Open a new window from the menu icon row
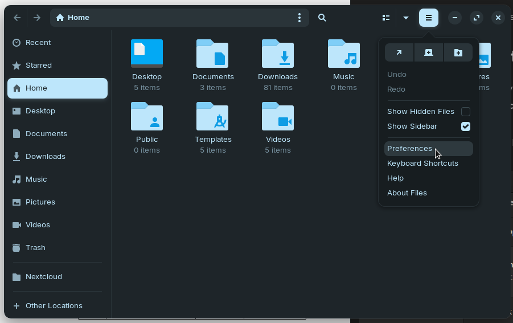Viewport: 513px width, 323px height. point(399,52)
